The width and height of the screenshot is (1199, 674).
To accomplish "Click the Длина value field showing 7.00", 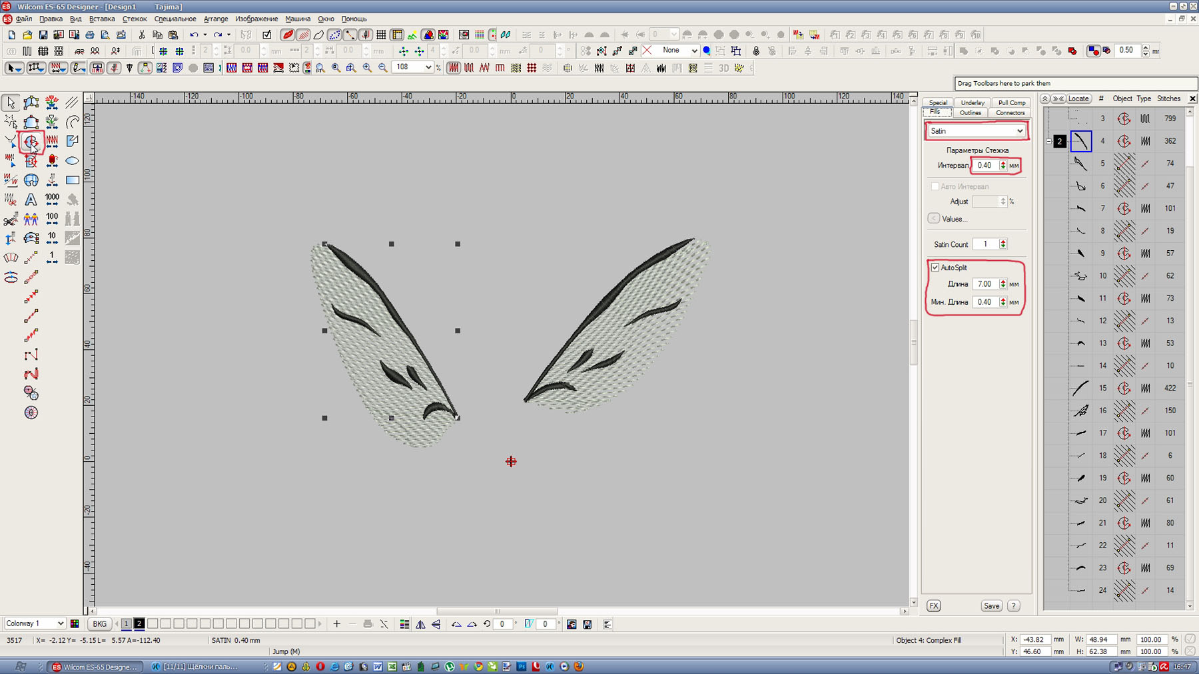I will point(985,284).
